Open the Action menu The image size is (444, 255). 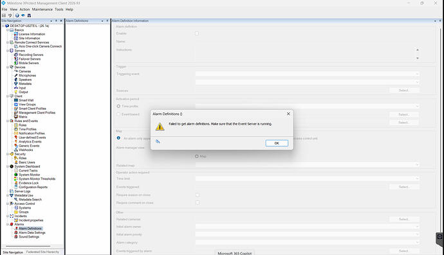tap(24, 10)
